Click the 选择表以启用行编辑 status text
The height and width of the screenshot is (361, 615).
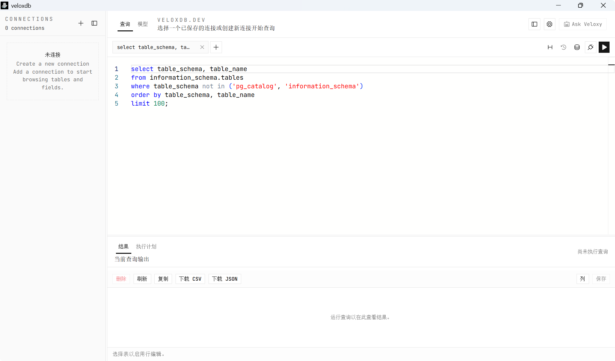point(139,354)
